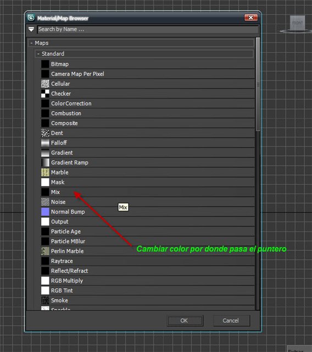312x352 pixels.
Task: Select the Marble map entry
Action: click(148, 172)
